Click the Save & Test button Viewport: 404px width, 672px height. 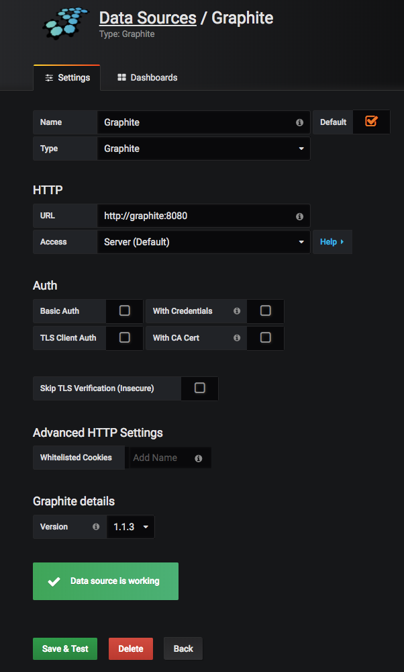point(64,648)
